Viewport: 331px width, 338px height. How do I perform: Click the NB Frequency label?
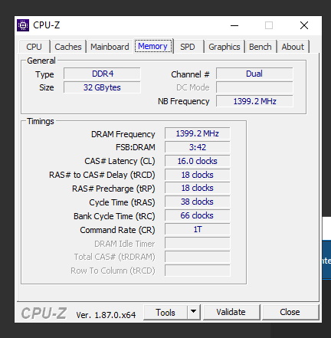click(184, 101)
